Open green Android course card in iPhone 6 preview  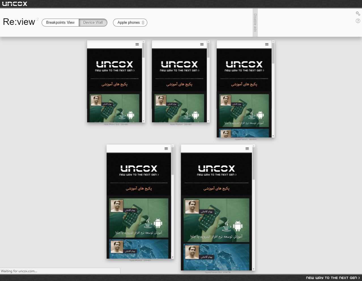pos(139,218)
